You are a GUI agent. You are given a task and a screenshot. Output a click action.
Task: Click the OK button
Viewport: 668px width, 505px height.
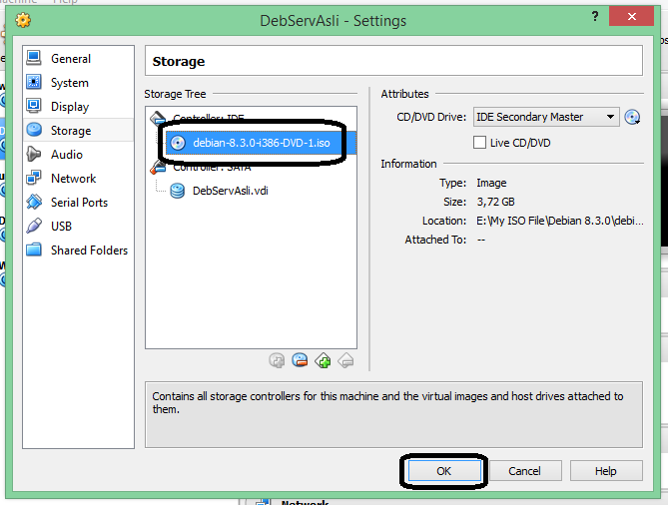444,471
